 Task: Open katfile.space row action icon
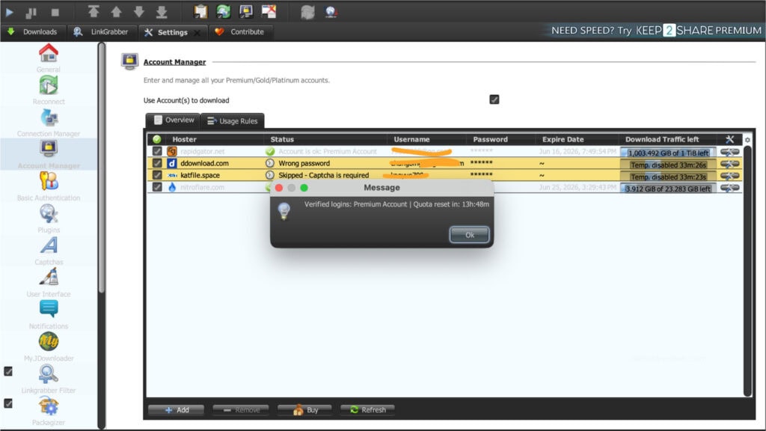click(729, 175)
